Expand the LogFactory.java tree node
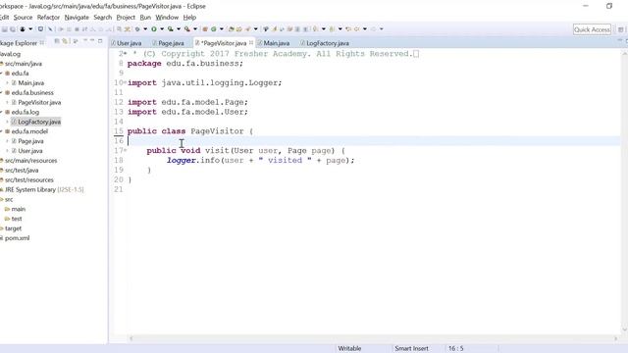This screenshot has height=353, width=628. (x=7, y=122)
